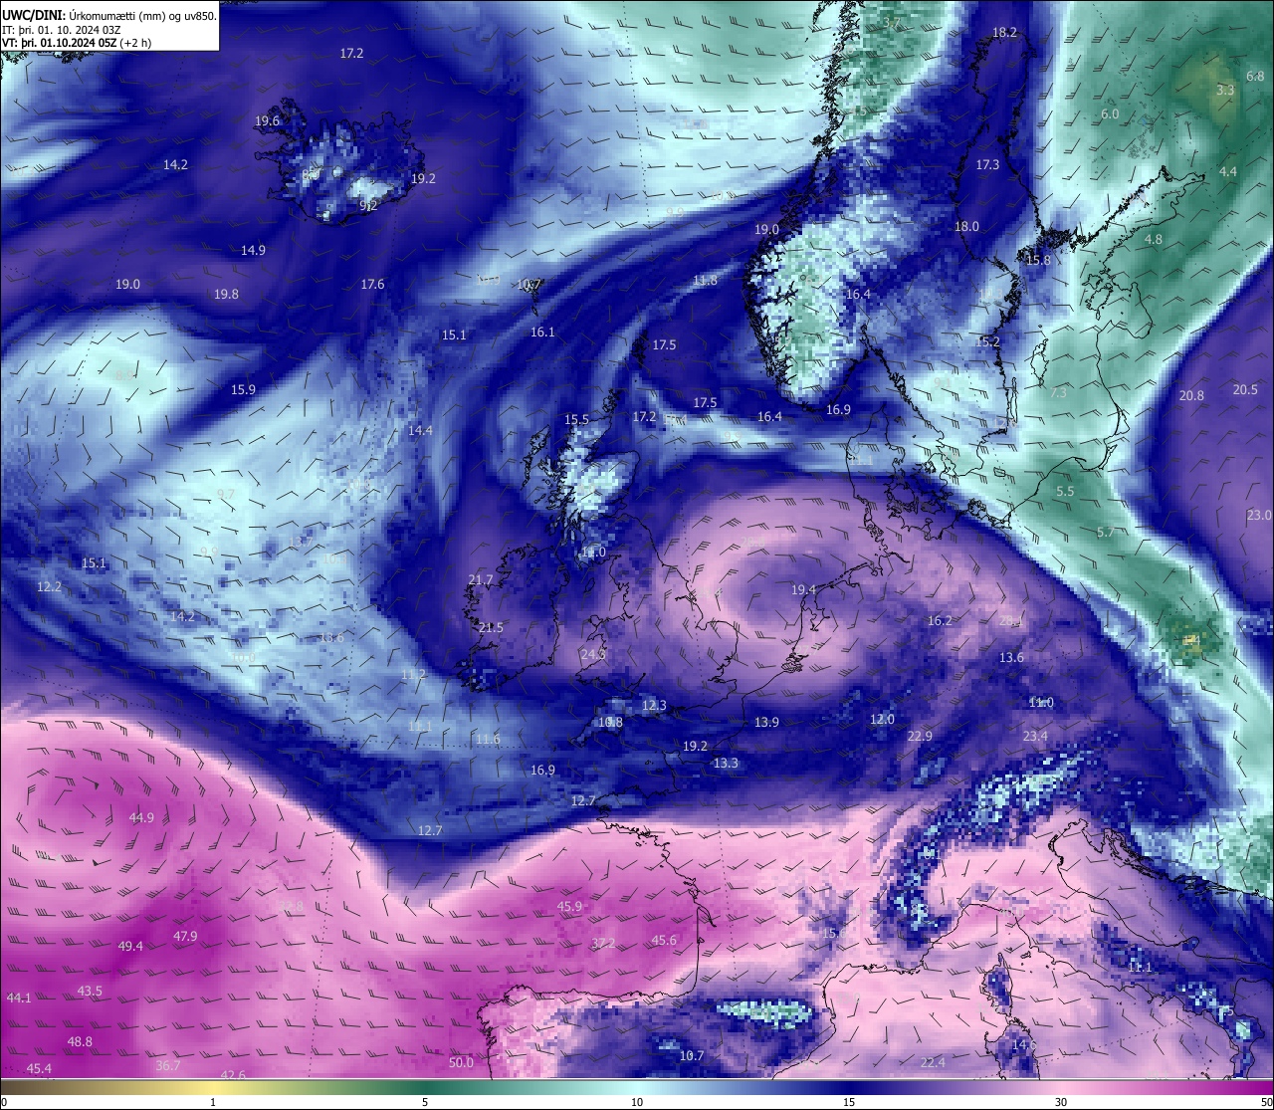
Task: Click the 19.4 value in low center
Action: 803,589
